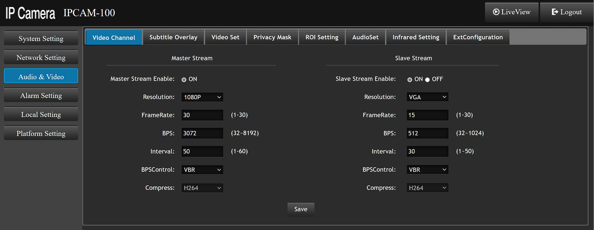Click the (32-1024) BPS range hint
594x230 pixels.
[470, 133]
